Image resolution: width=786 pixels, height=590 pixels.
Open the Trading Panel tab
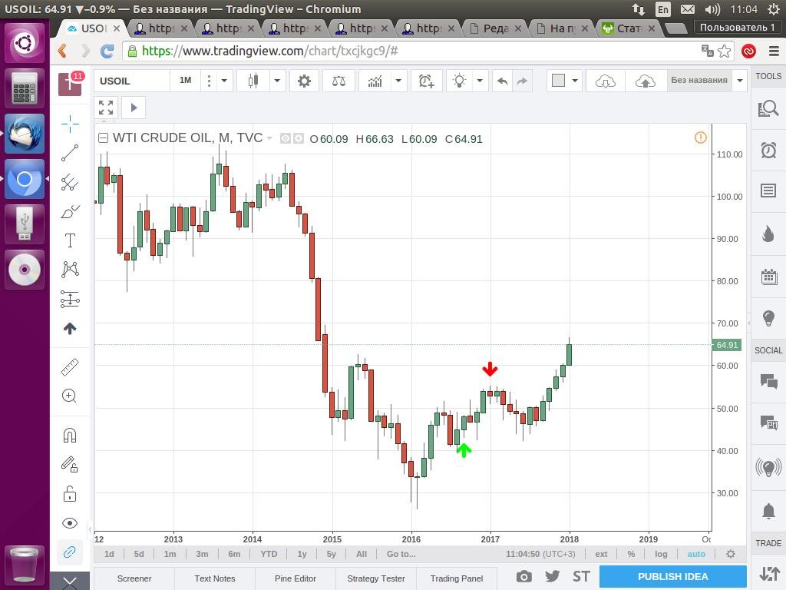[457, 578]
